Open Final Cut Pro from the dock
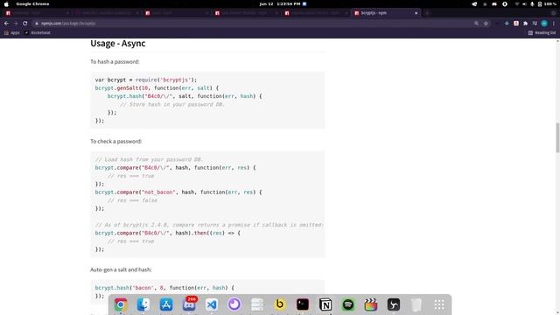The image size is (560, 315). coord(371,304)
